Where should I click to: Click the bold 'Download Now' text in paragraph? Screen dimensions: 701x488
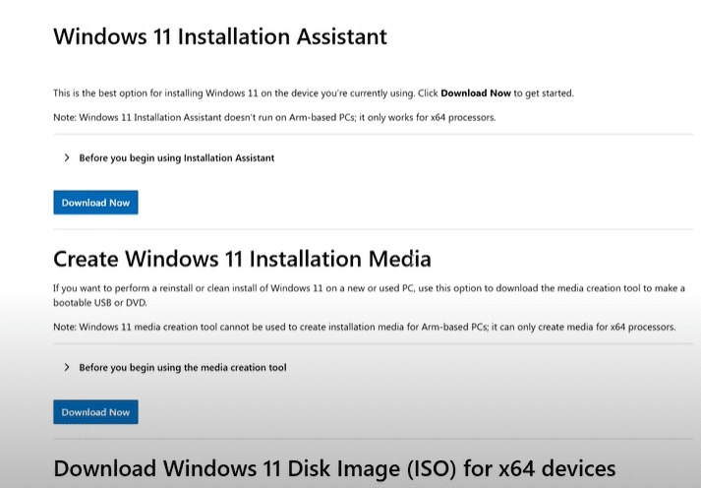476,92
